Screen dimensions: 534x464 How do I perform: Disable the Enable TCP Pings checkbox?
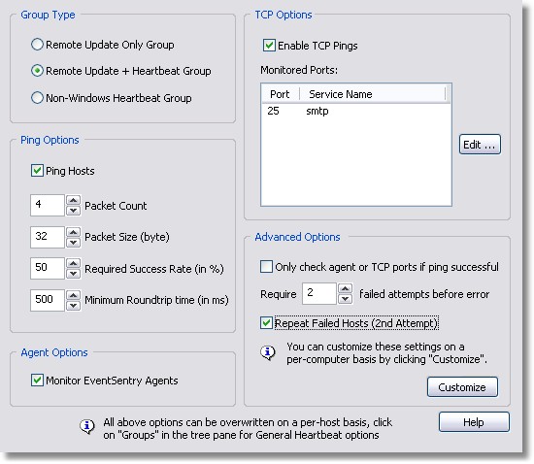click(269, 46)
